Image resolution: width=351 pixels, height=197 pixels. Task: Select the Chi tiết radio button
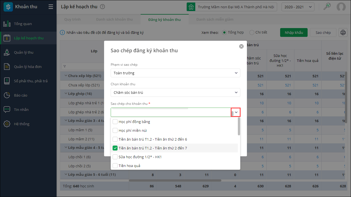(x=252, y=32)
